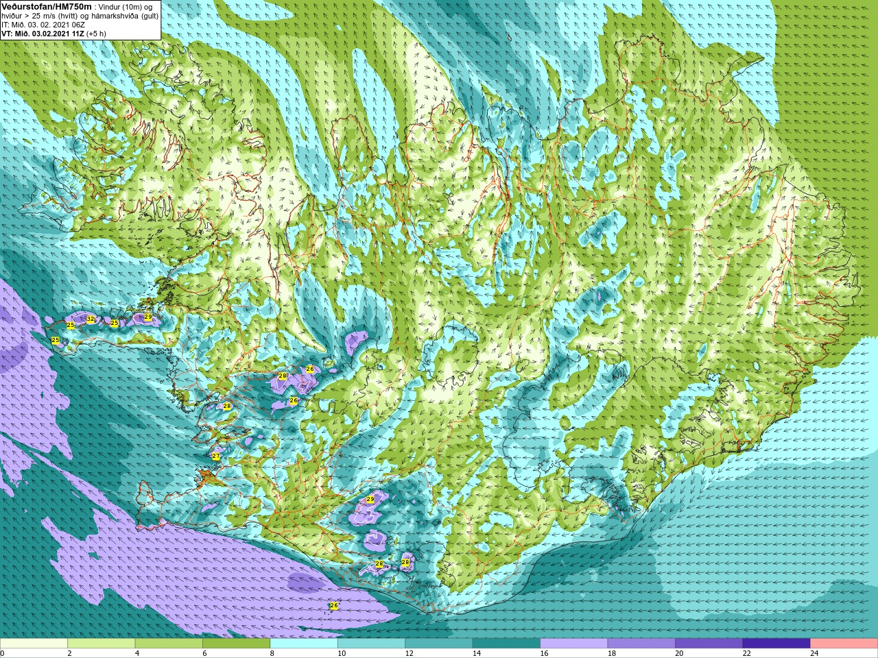Click the legend tick label '8'
The height and width of the screenshot is (658, 878).
click(x=272, y=654)
